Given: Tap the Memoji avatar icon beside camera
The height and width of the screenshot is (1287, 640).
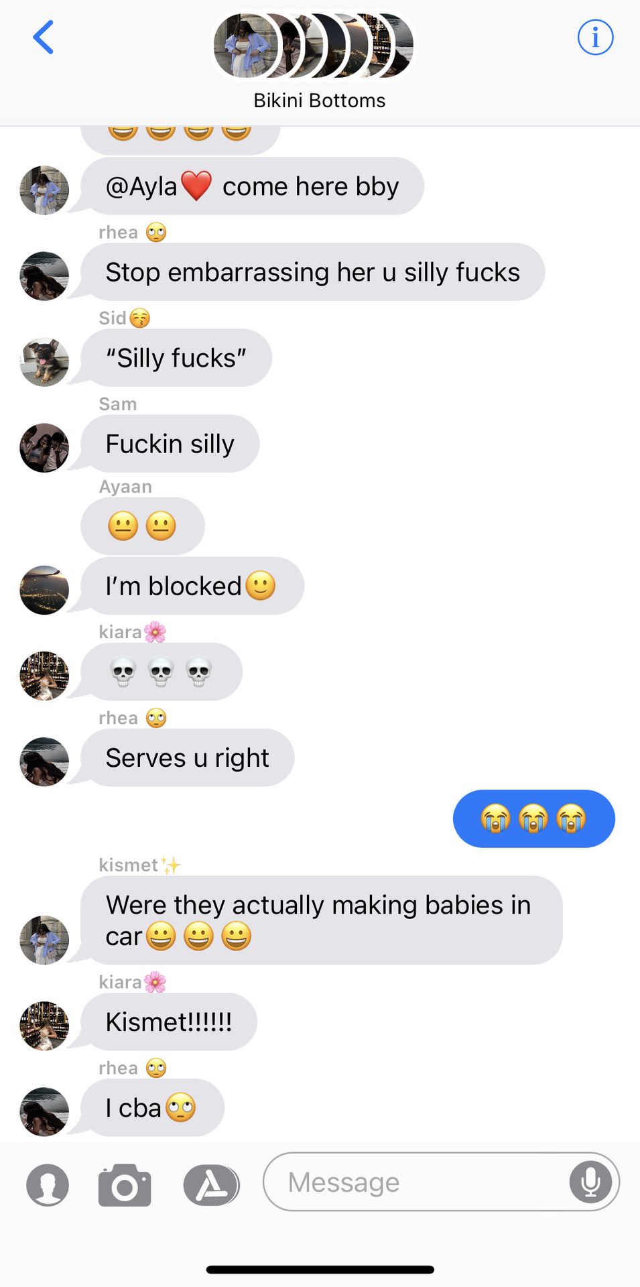Looking at the screenshot, I should (48, 1185).
